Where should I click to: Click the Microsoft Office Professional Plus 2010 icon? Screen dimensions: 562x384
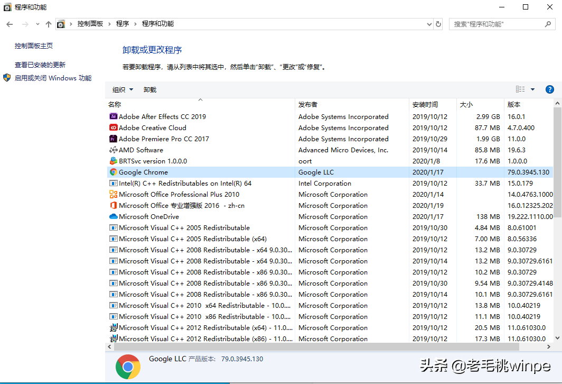(113, 194)
